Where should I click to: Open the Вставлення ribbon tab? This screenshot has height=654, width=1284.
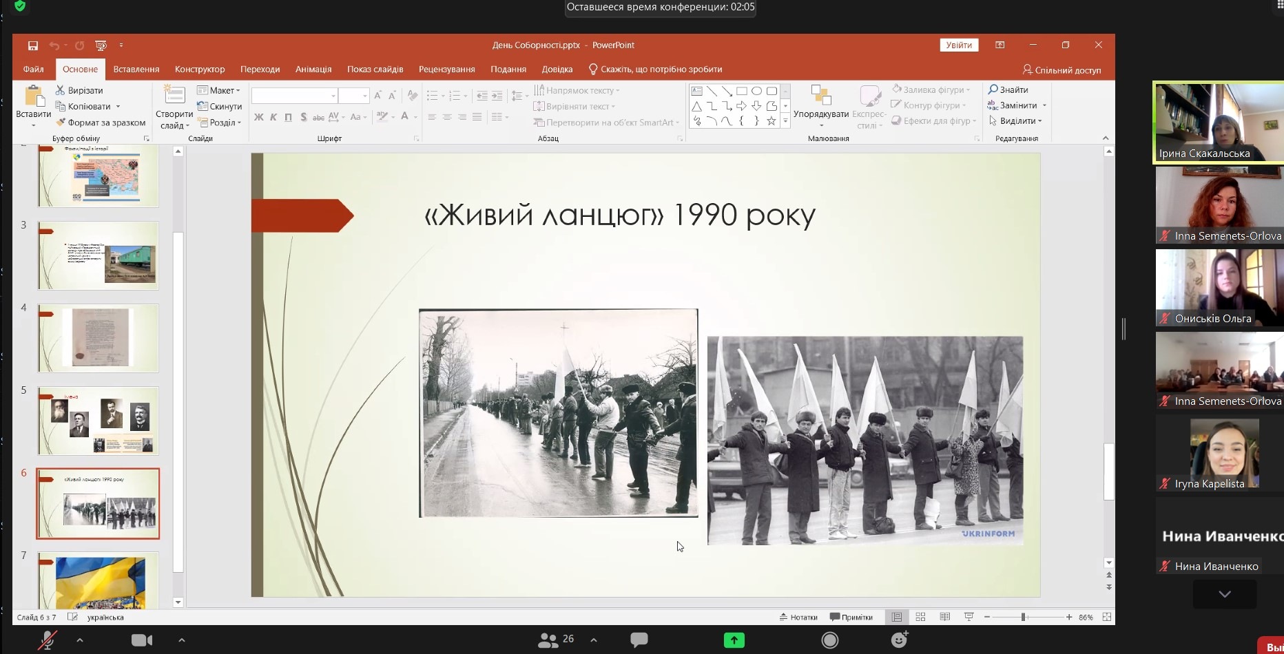click(136, 70)
